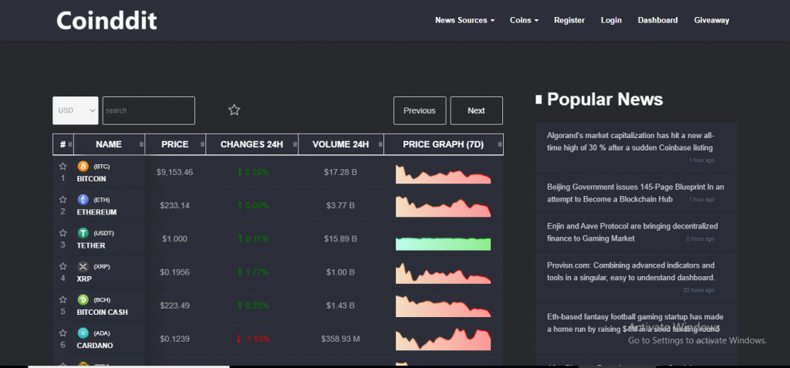Click the Cardano coin icon

pyautogui.click(x=83, y=333)
